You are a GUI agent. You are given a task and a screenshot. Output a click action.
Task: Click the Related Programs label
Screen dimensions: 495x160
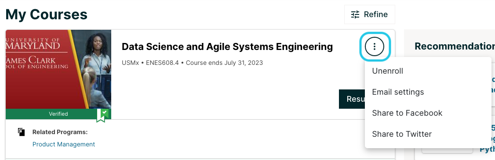pos(60,132)
